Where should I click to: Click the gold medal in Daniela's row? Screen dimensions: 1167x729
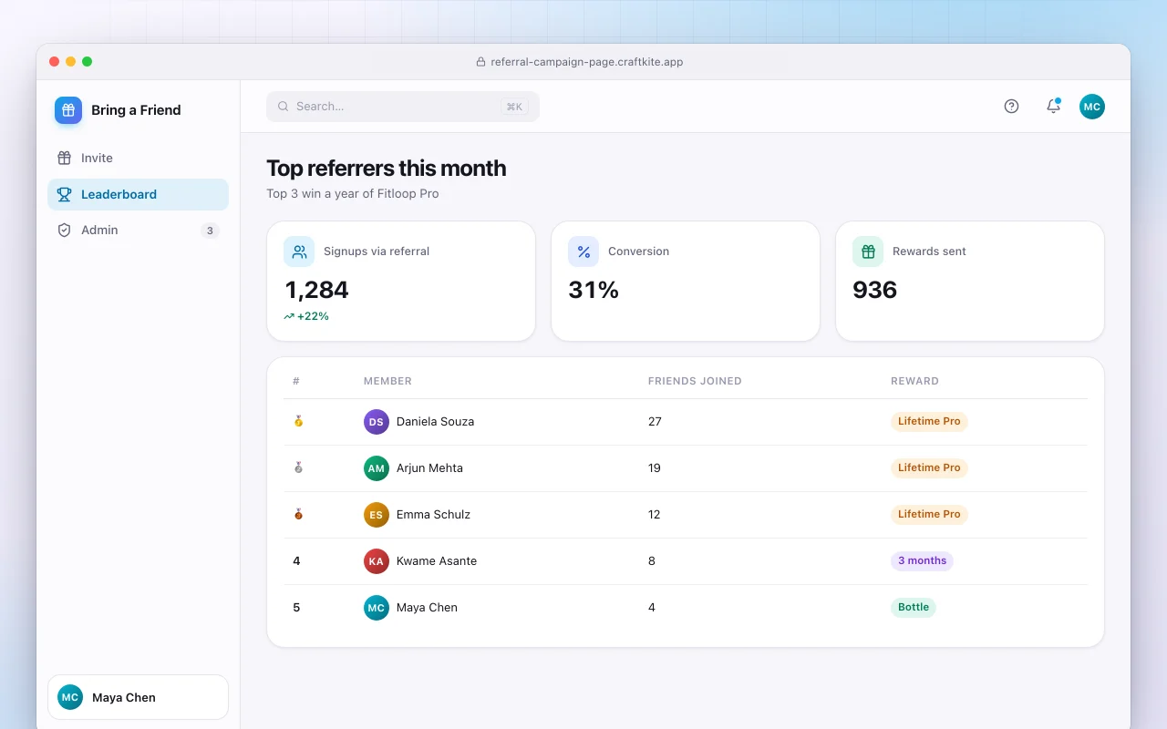(298, 422)
